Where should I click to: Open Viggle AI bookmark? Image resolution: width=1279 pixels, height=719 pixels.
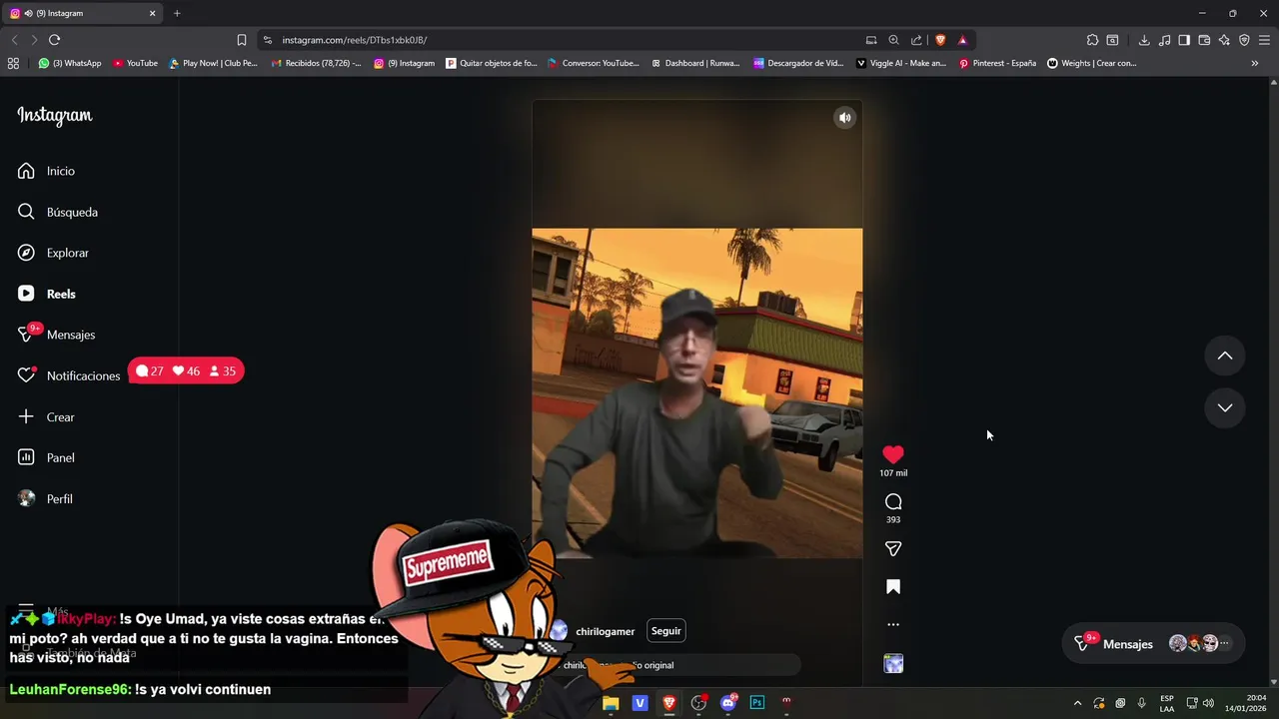click(x=901, y=63)
